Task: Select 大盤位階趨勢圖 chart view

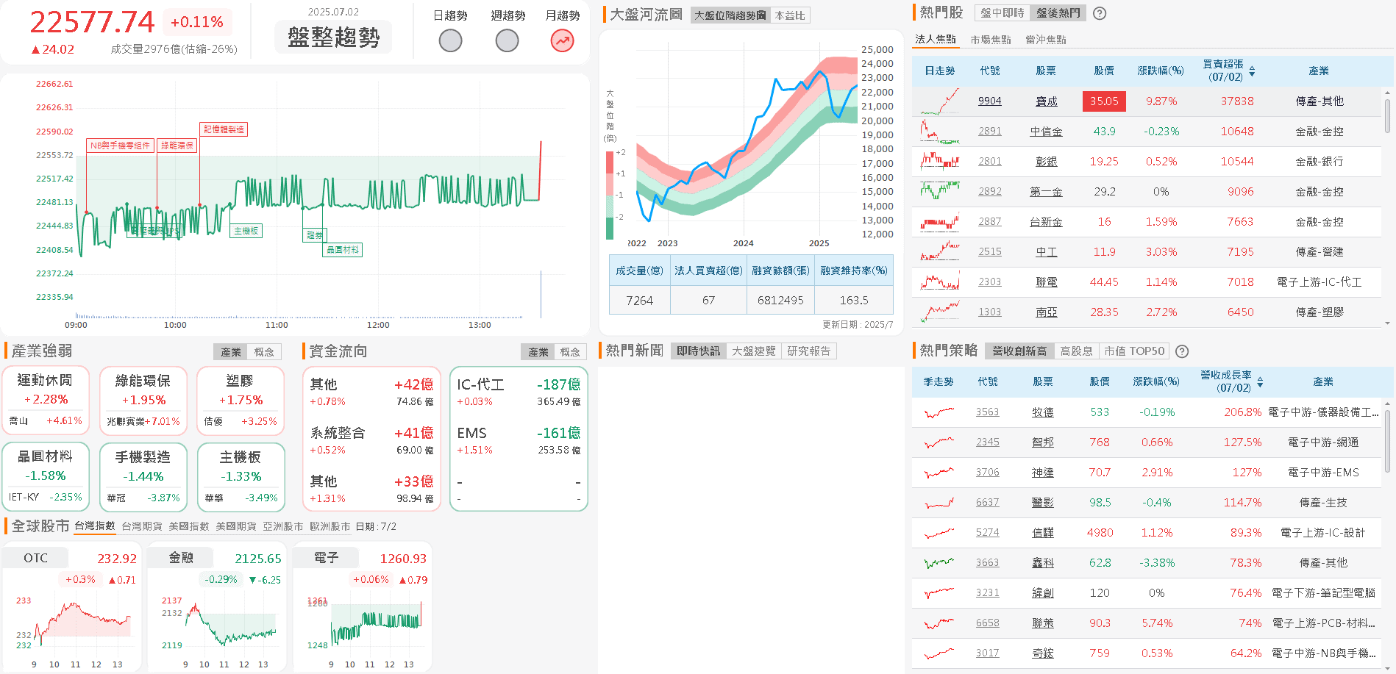Action: [730, 15]
